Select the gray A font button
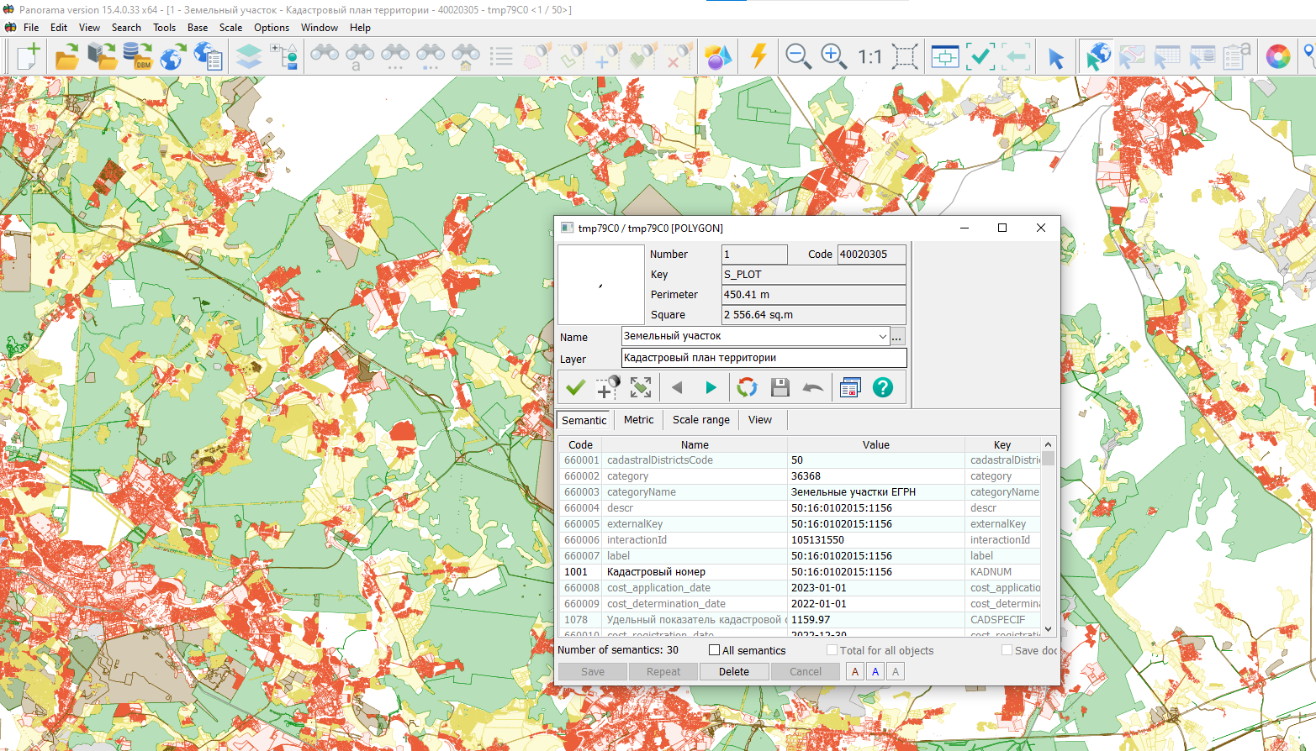1316x751 pixels. [896, 671]
